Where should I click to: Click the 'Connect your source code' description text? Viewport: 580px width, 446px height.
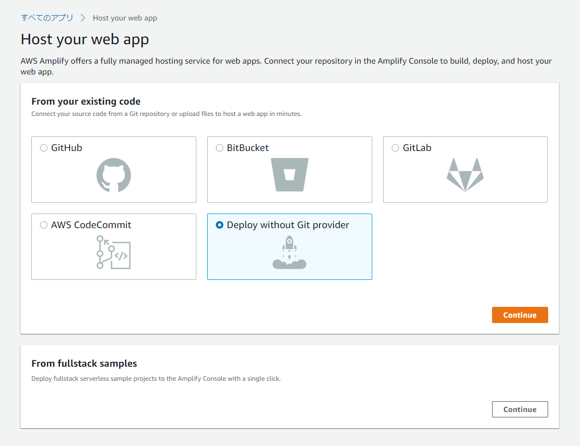[x=167, y=114]
